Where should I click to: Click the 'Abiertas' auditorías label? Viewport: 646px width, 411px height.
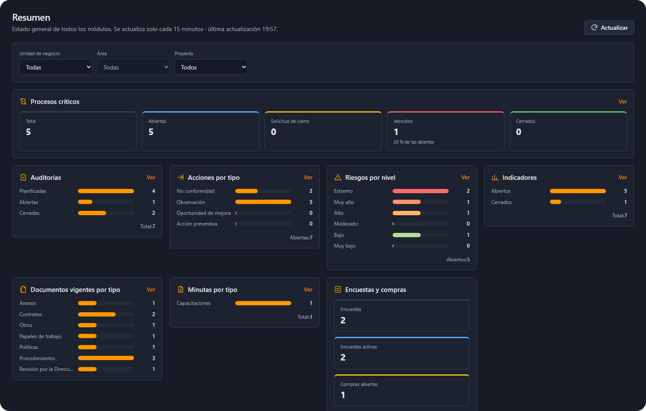click(x=29, y=202)
